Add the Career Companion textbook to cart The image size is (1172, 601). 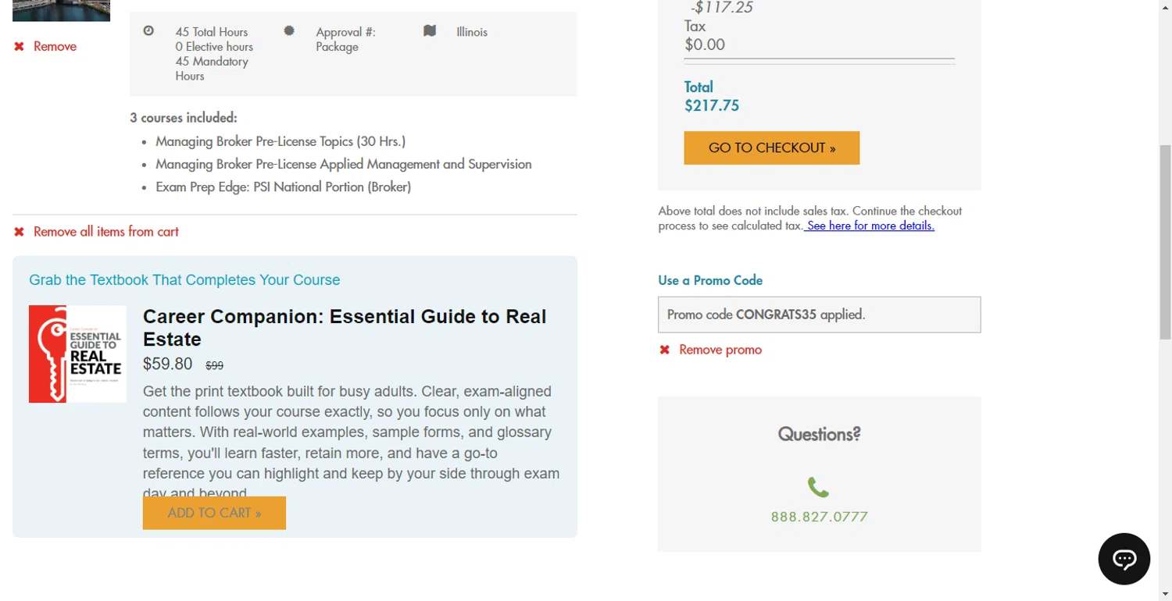pyautogui.click(x=214, y=513)
